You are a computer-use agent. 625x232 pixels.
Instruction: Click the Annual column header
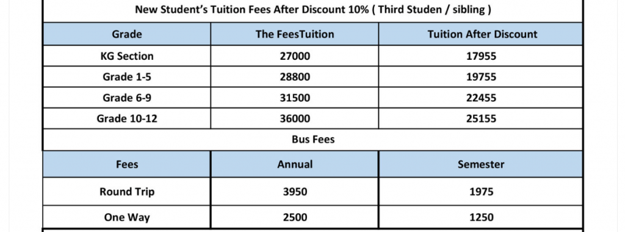click(x=295, y=164)
